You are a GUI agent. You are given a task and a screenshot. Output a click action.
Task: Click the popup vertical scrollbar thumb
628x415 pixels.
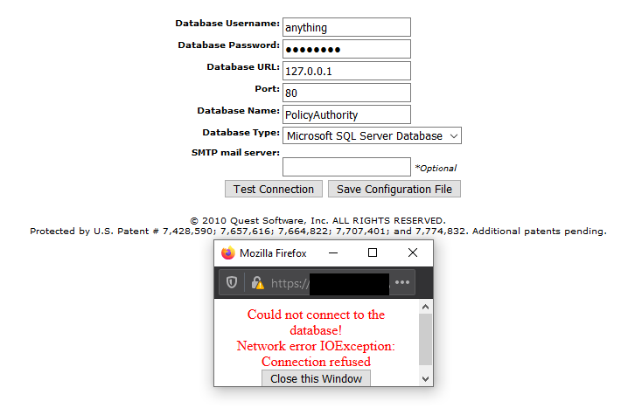point(425,339)
